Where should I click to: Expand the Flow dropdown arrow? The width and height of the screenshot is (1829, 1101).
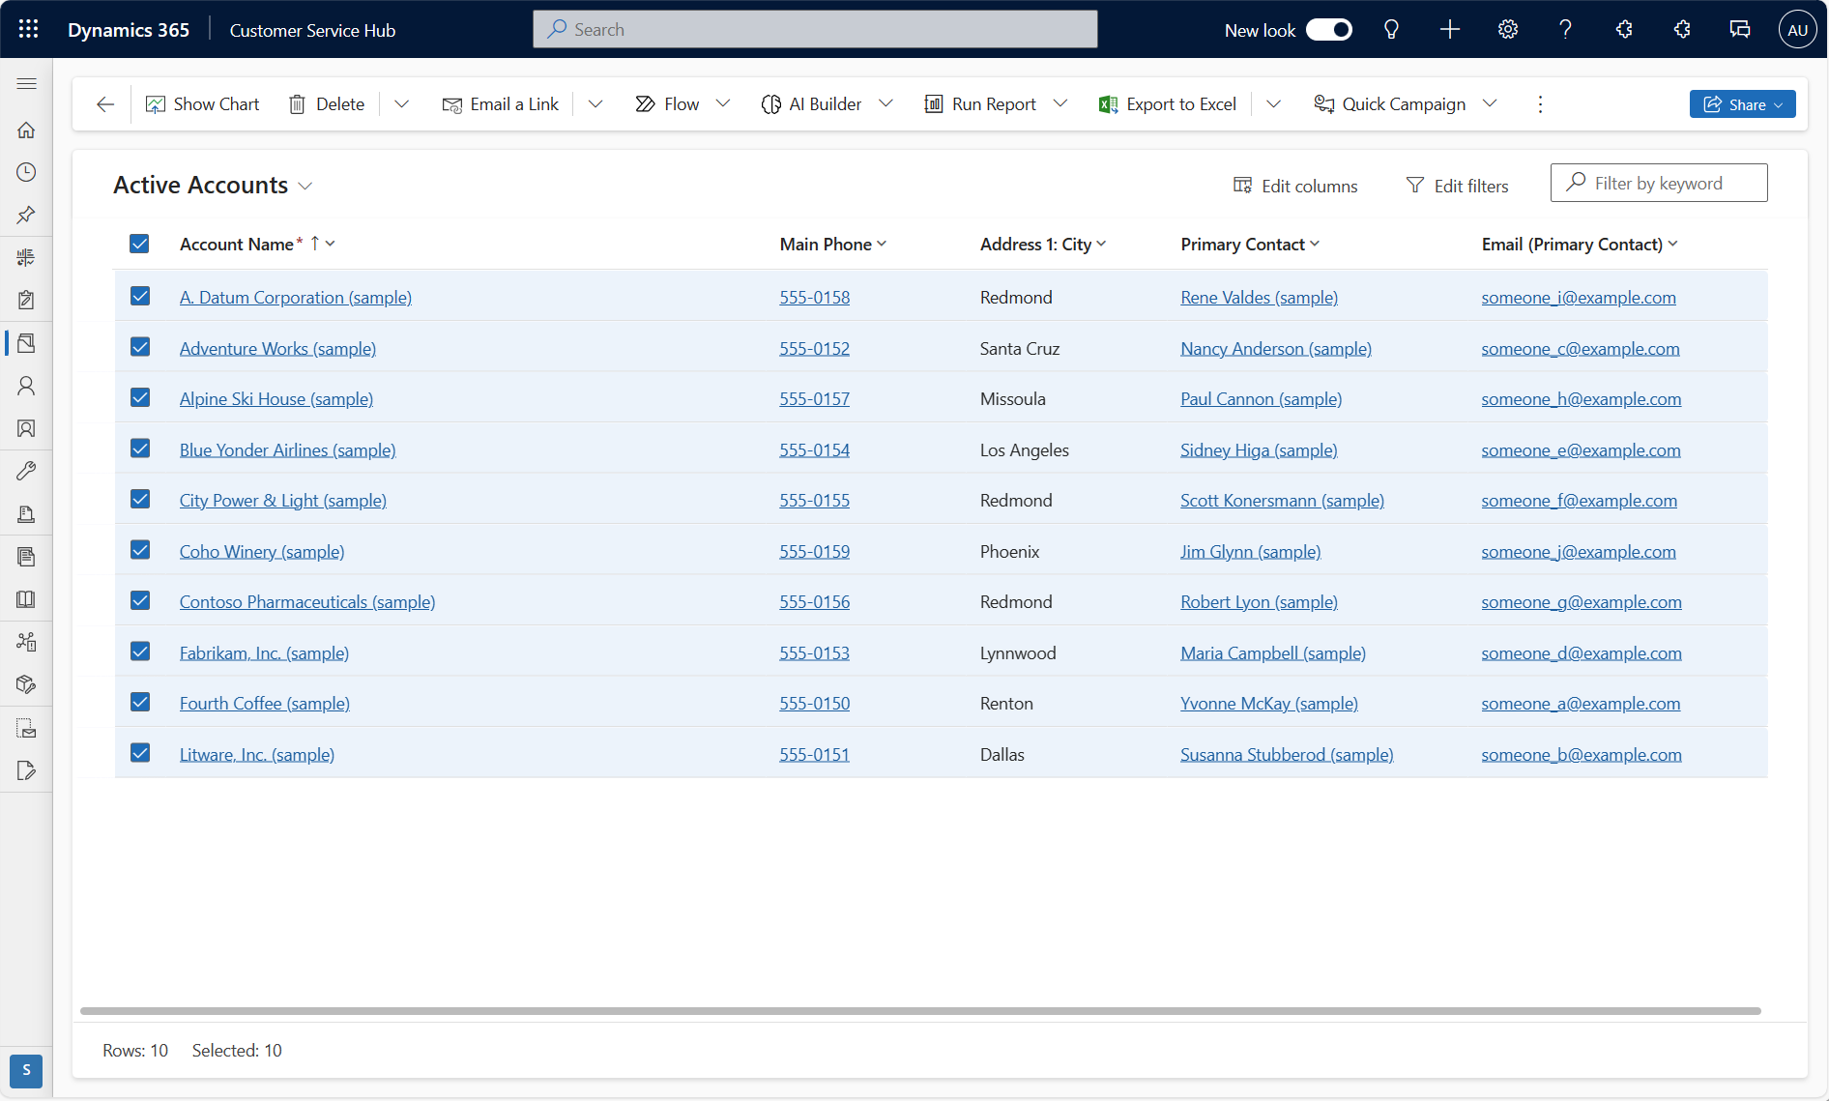(x=723, y=103)
